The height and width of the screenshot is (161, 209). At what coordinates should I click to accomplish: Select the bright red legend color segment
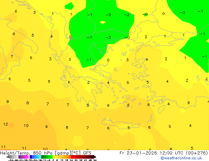click(72, 157)
